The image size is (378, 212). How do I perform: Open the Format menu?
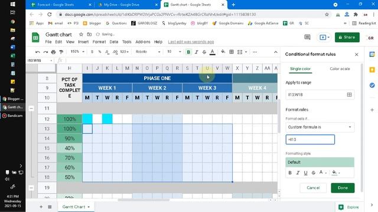click(99, 42)
